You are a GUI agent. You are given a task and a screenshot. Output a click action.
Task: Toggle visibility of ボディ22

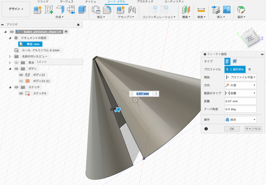20,75
